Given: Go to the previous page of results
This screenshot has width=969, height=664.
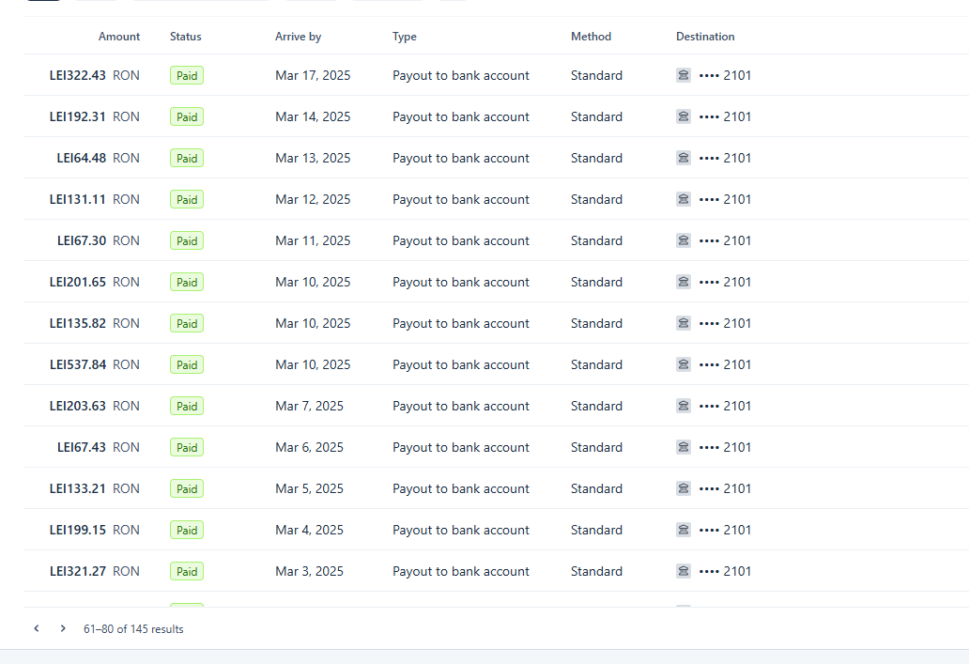Looking at the screenshot, I should 37,628.
